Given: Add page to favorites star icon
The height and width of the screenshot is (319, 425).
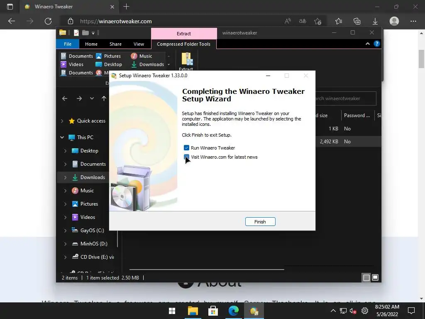Looking at the screenshot, I should tap(318, 21).
